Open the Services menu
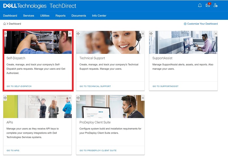Viewport: 228px width, 157px height. pos(29,16)
